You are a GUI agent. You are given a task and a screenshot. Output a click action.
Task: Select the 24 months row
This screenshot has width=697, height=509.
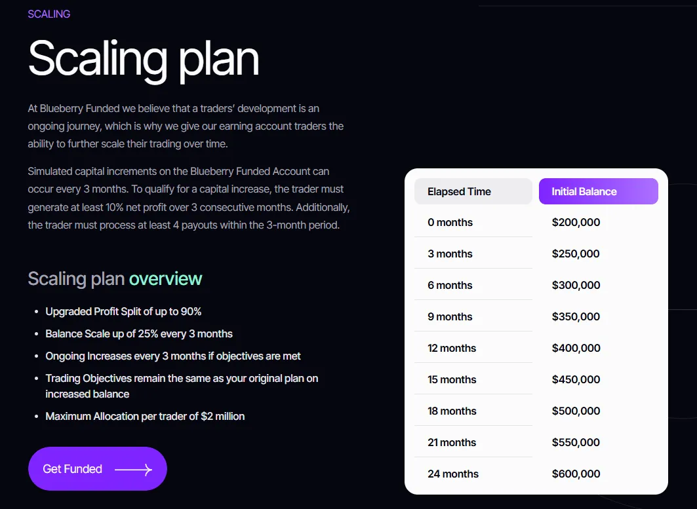[x=452, y=473]
